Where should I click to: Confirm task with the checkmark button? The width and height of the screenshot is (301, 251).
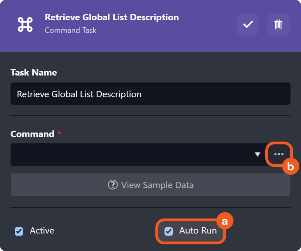pos(248,24)
